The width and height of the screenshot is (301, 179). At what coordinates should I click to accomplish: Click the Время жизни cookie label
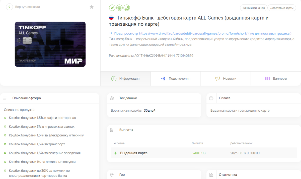(126, 111)
